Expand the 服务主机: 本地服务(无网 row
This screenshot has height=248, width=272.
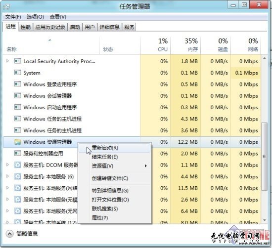point(7,211)
